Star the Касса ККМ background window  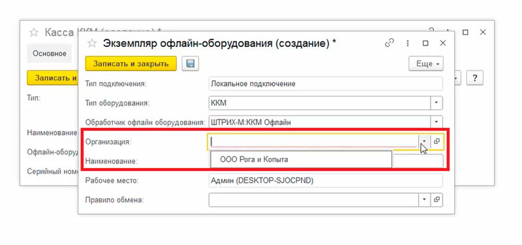click(34, 32)
